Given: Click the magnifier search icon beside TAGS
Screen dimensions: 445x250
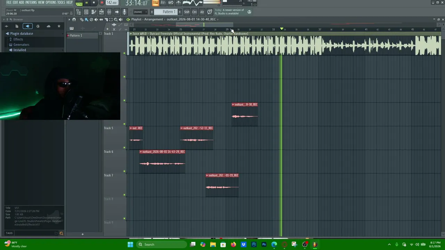Looking at the screenshot, I should 61,233.
